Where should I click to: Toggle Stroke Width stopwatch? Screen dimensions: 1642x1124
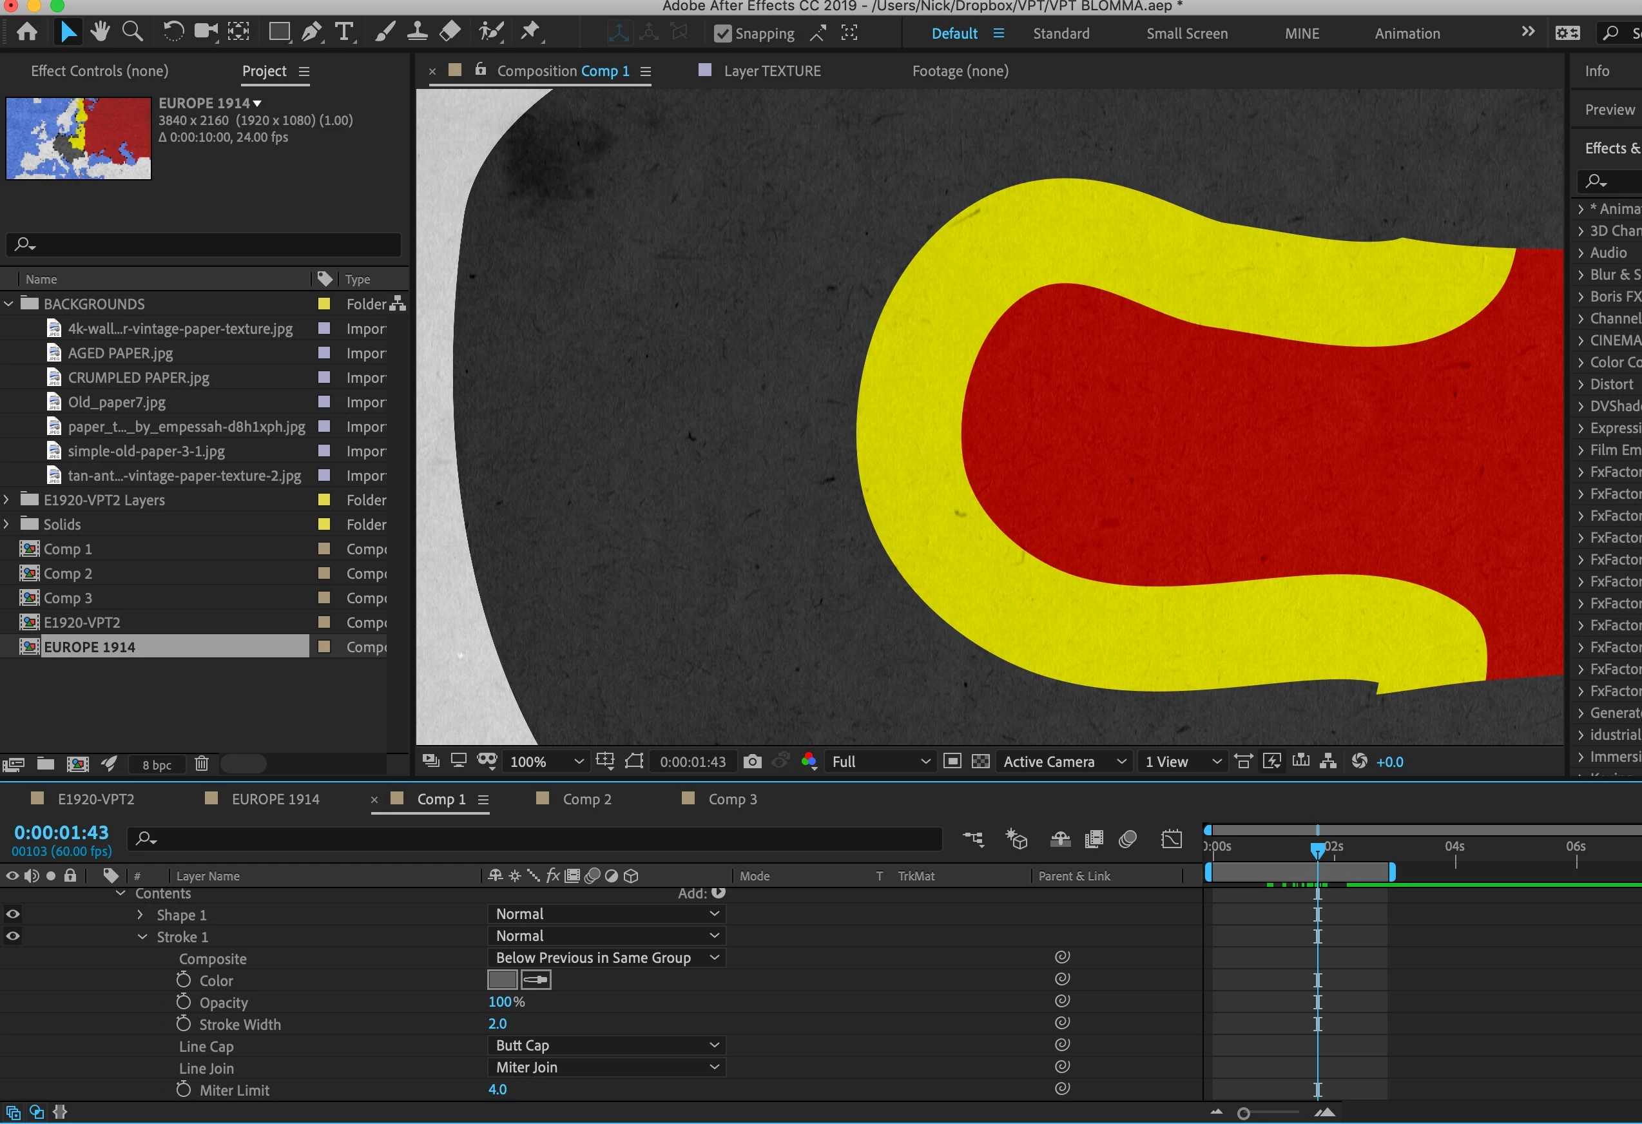184,1023
